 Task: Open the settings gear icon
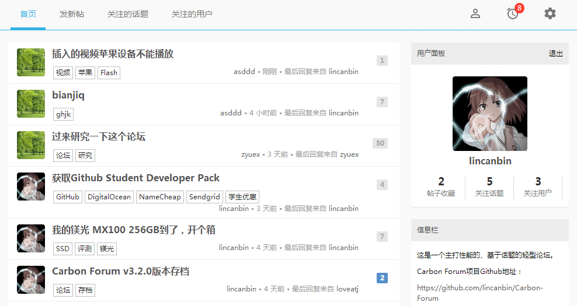click(x=550, y=13)
